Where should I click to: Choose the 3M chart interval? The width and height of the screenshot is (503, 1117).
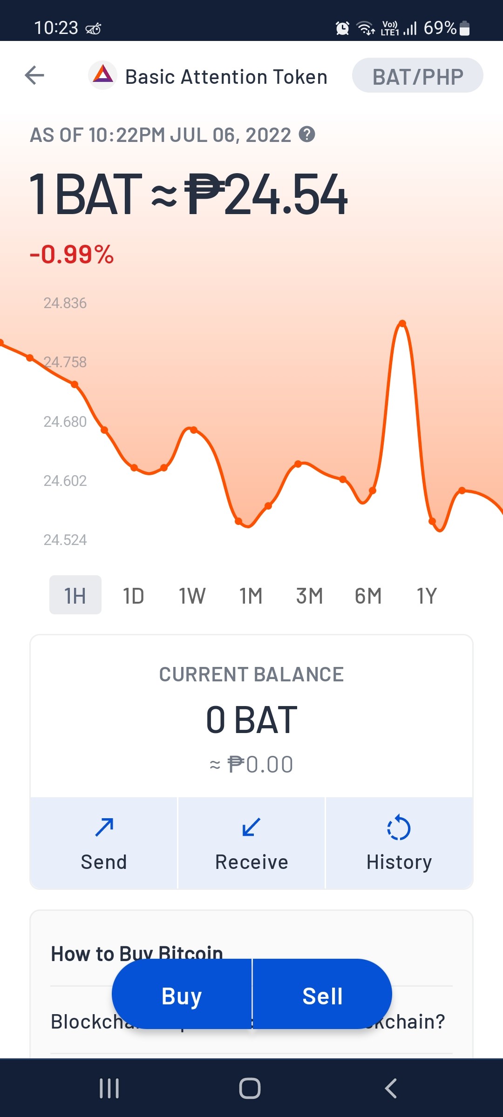[310, 595]
